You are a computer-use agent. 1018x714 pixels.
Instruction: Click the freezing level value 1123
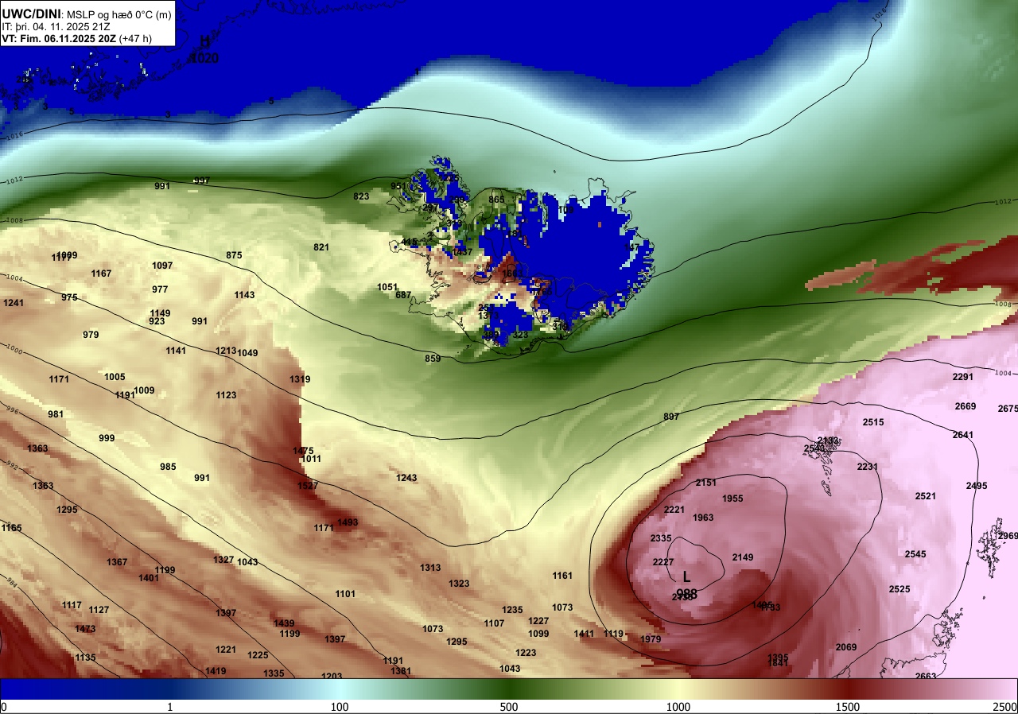coord(226,395)
